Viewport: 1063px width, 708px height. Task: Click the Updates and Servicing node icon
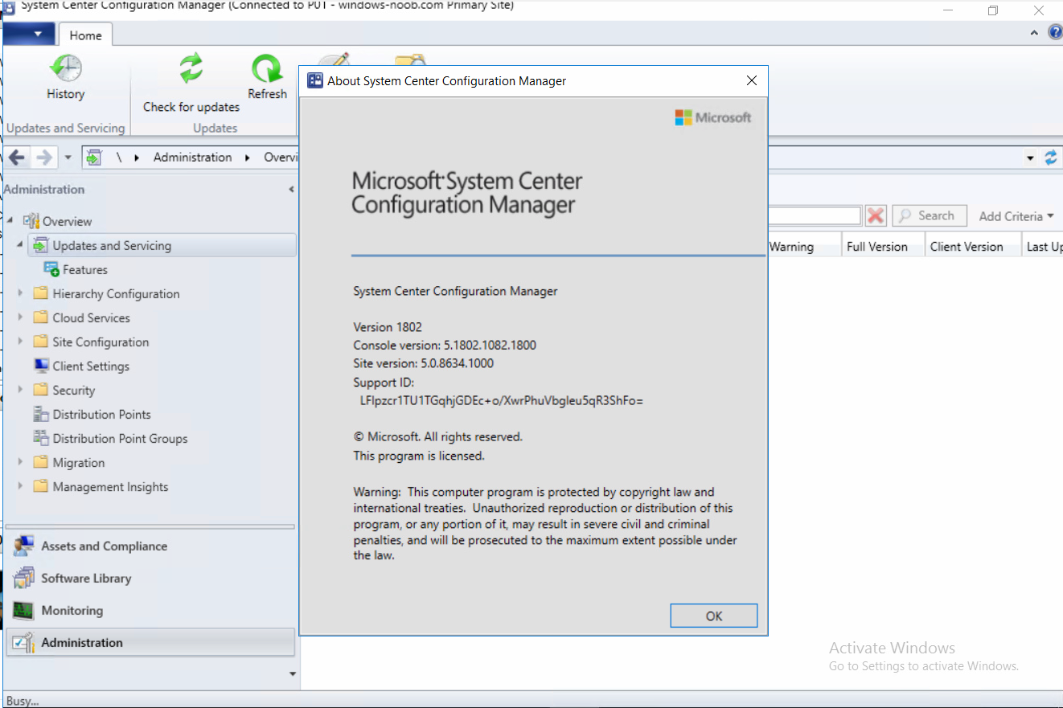click(41, 246)
